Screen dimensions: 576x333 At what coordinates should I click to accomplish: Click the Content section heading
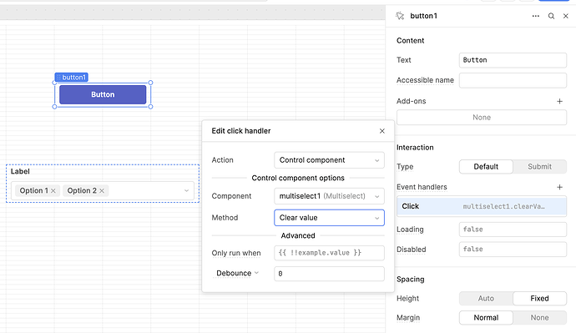(411, 40)
